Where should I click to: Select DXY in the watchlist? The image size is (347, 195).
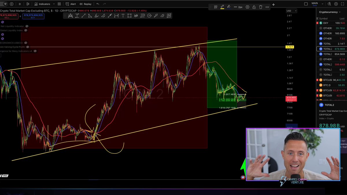click(x=331, y=23)
